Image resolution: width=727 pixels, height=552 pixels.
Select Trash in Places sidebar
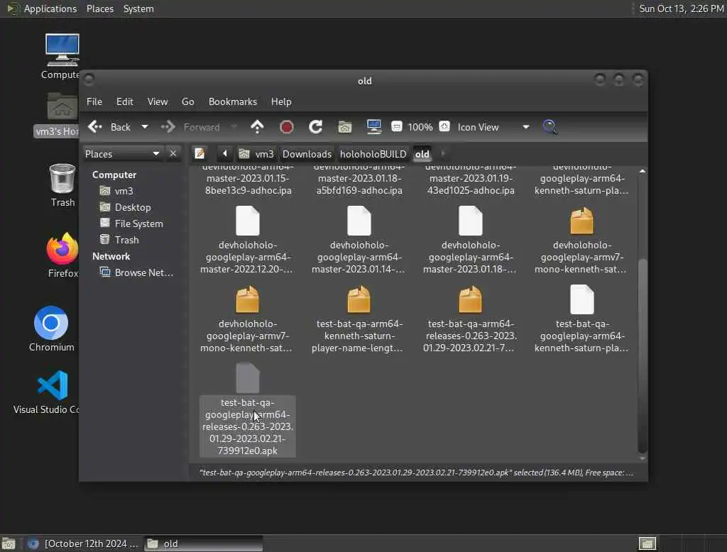(119, 240)
